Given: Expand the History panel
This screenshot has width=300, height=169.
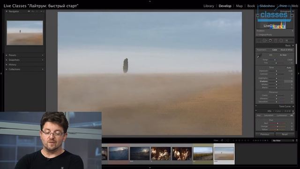Looking at the screenshot, I should (x=7, y=65).
